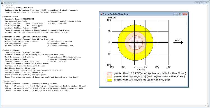Click the 'SOURCE STRENGTH:' heading
This screenshot has width=210, height=108.
click(11, 50)
